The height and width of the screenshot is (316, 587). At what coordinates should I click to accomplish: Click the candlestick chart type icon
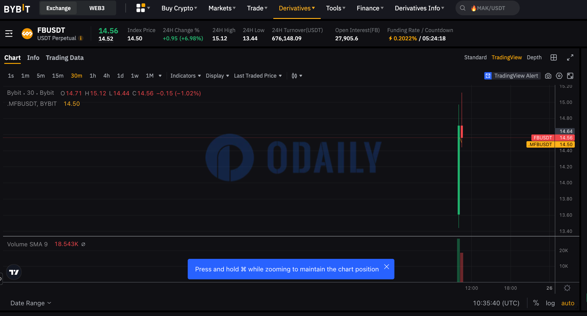294,76
